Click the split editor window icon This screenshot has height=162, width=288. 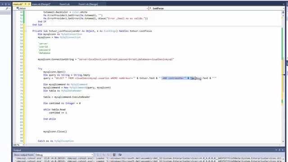pos(283,12)
